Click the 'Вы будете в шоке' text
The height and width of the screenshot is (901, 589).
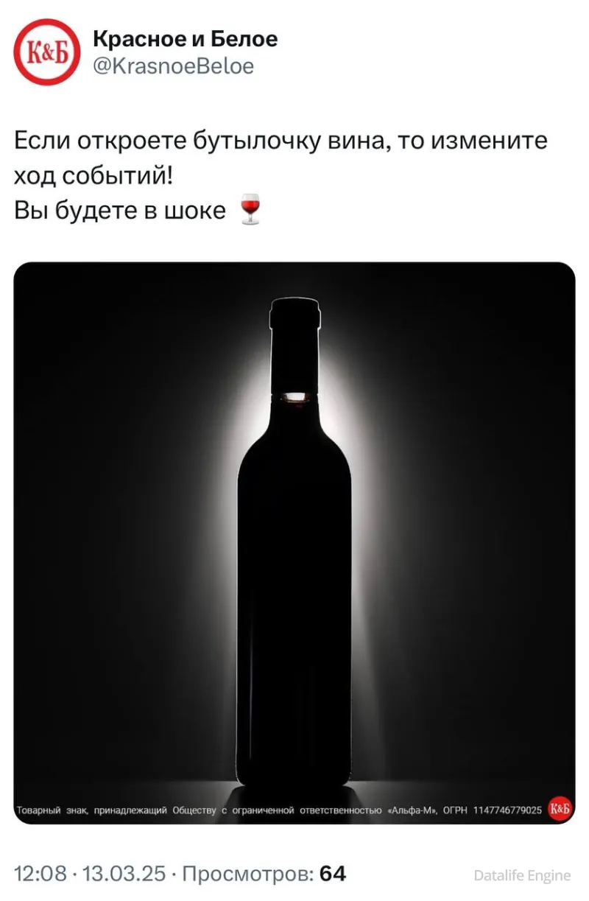click(x=121, y=210)
